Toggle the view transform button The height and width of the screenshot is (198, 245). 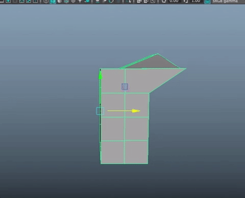(207, 2)
